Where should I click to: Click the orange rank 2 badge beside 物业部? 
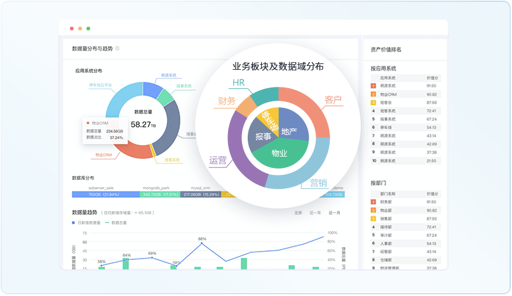click(x=374, y=210)
